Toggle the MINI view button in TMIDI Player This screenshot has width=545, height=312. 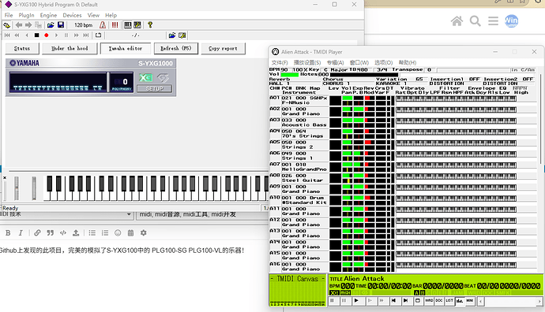coord(470,300)
